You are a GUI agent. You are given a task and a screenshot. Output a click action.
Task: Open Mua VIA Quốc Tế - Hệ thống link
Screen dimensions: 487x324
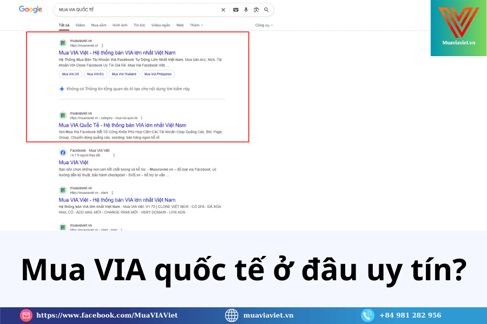point(122,125)
